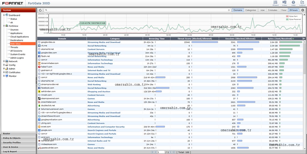Click the donanimhaber.com favicon
Viewport: 307px width, 154px height.
coord(39,63)
